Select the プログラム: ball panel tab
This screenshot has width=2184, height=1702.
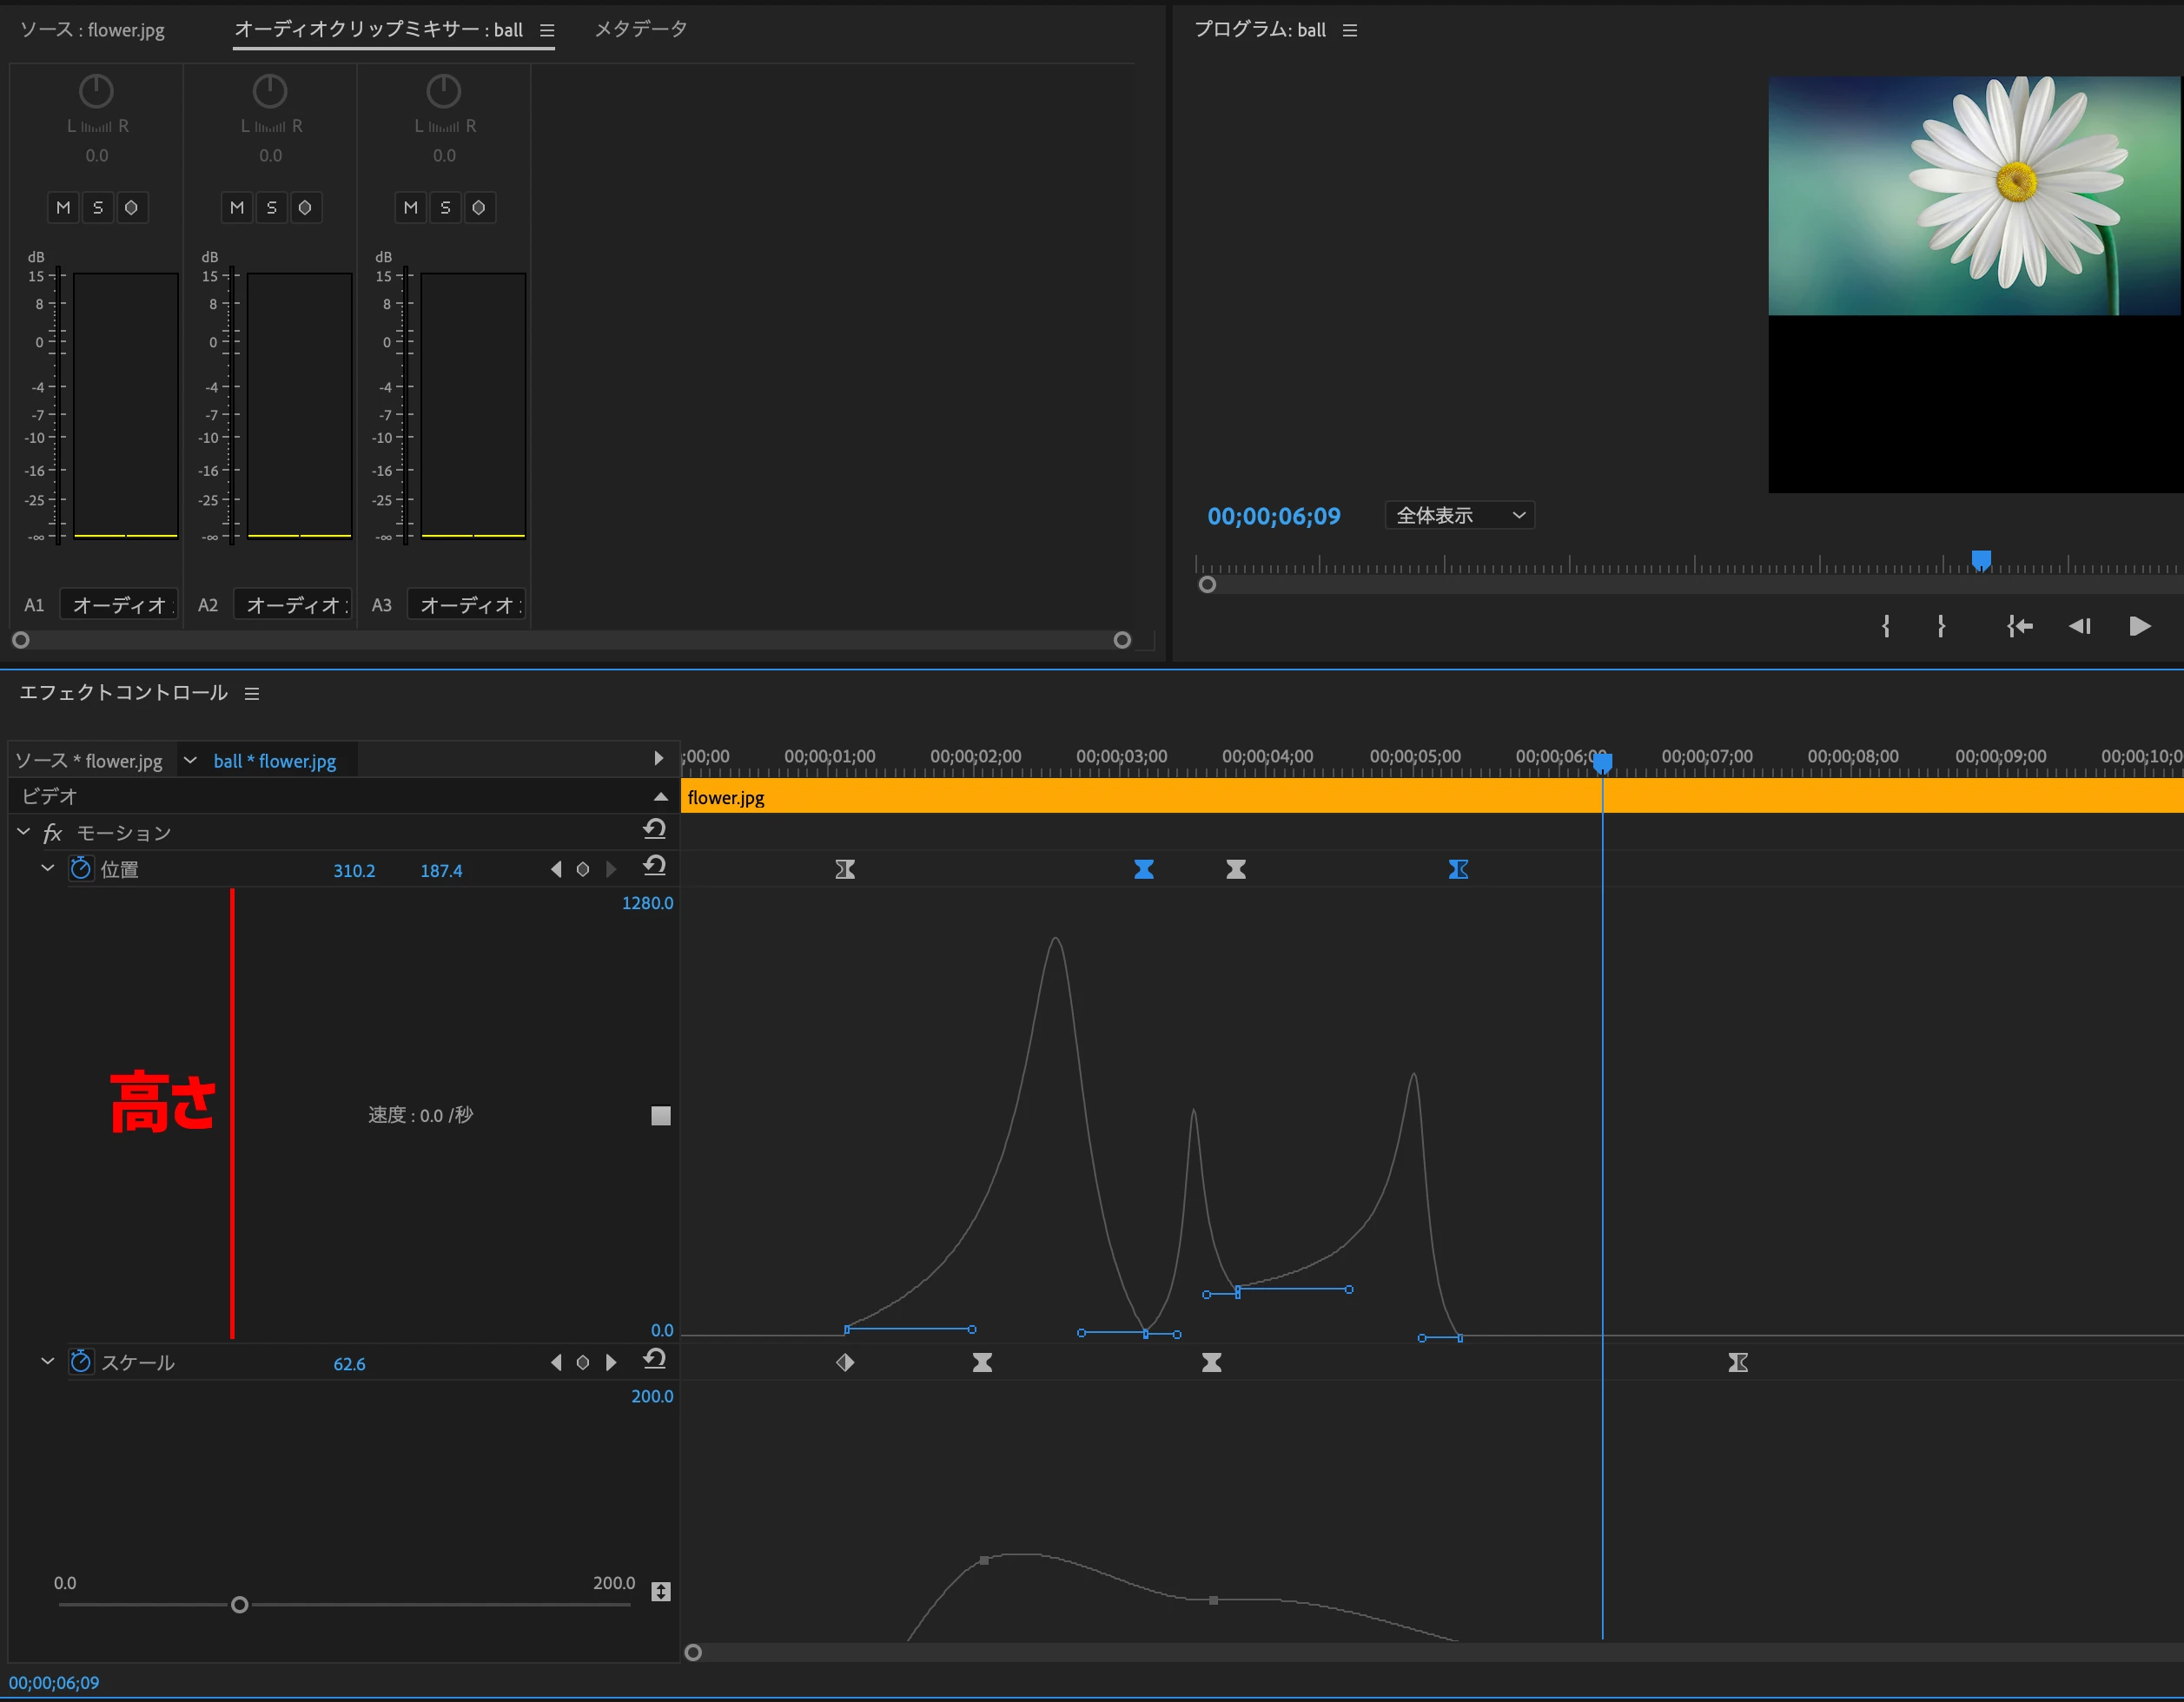point(1260,30)
